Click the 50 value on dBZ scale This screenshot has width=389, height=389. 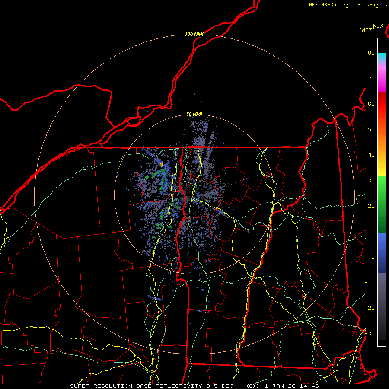[371, 130]
